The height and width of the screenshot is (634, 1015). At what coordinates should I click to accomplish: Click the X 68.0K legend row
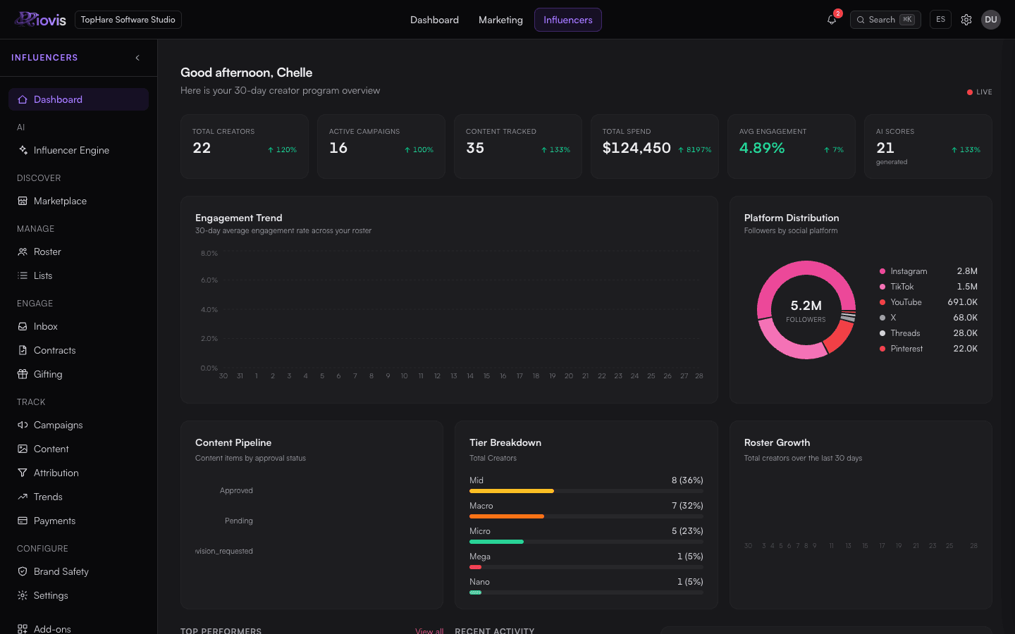pyautogui.click(x=928, y=318)
